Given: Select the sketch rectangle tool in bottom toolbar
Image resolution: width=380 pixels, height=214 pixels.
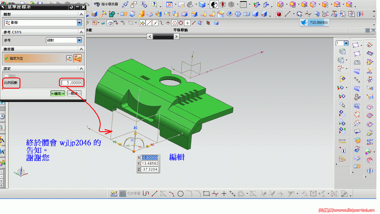Looking at the screenshot, I should click(206, 194).
